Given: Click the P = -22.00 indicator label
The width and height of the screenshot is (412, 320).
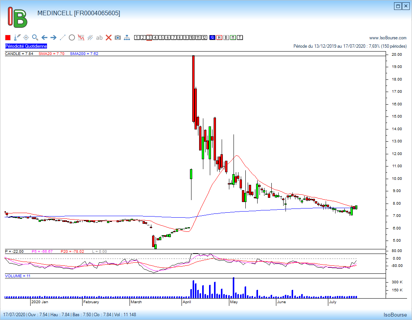Looking at the screenshot, I should click(15, 252).
